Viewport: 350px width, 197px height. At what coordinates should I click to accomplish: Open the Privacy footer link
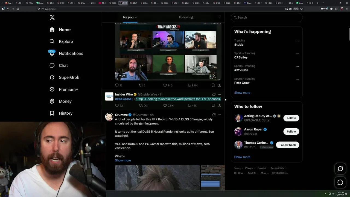[249, 168]
